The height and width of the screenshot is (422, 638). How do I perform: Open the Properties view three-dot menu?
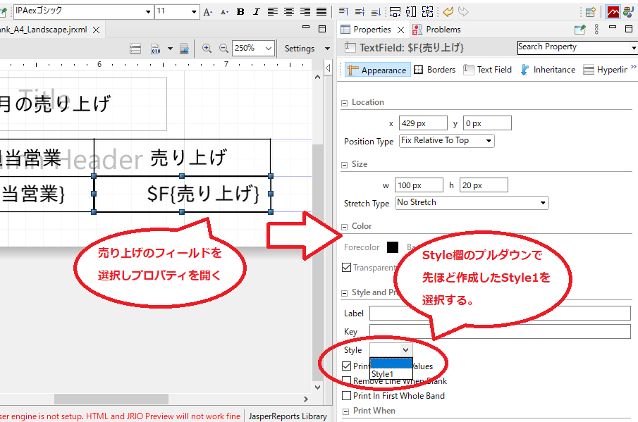coord(596,30)
